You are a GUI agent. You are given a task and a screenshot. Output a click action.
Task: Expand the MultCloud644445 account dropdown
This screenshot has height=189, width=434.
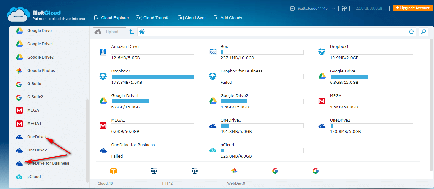[x=334, y=9]
